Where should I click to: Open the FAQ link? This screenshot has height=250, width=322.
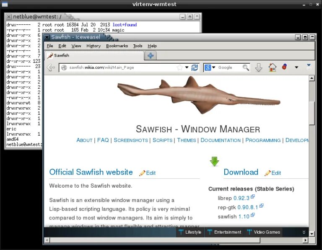pyautogui.click(x=103, y=140)
